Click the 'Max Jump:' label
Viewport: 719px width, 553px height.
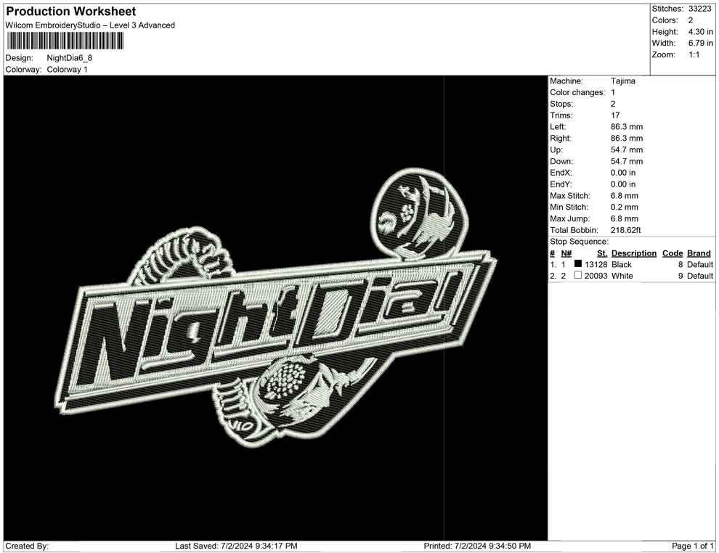[x=569, y=218]
